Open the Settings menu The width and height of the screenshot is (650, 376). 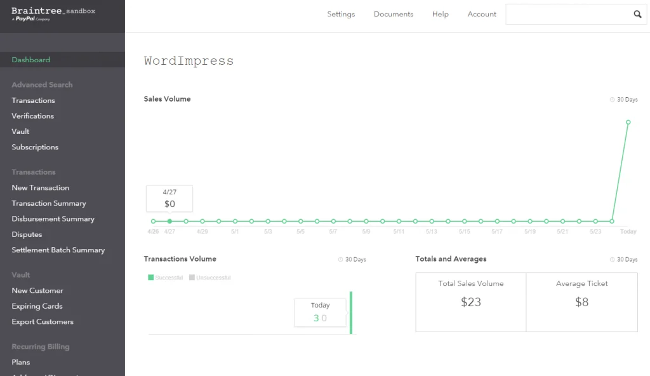click(341, 14)
